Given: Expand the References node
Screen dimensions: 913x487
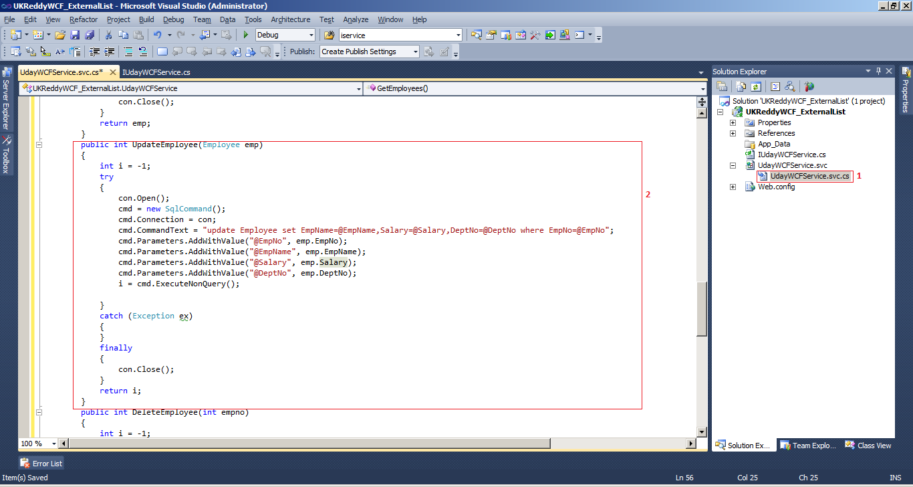Looking at the screenshot, I should pyautogui.click(x=733, y=133).
